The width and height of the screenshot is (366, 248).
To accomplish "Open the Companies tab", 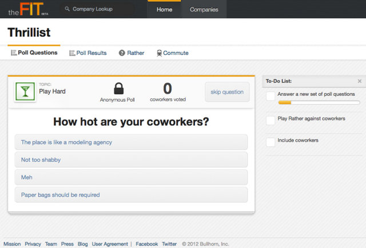I will click(x=204, y=9).
